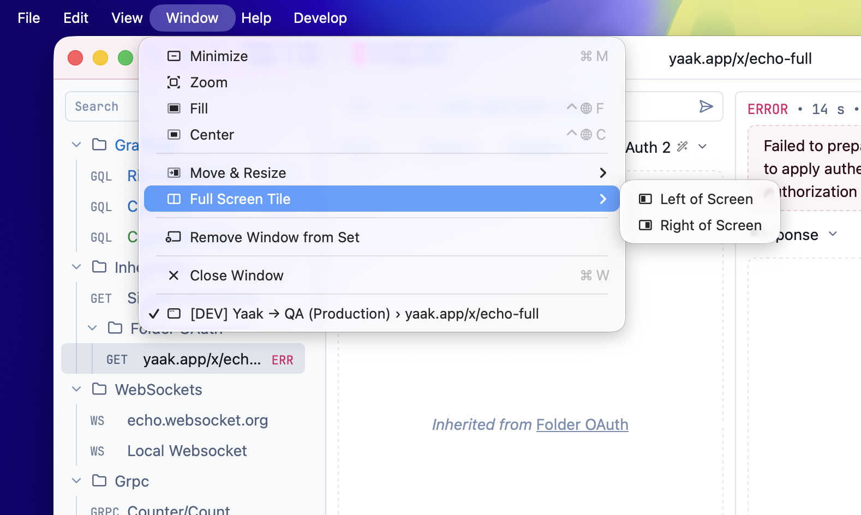Click the Remove Window from Set icon

click(x=174, y=237)
